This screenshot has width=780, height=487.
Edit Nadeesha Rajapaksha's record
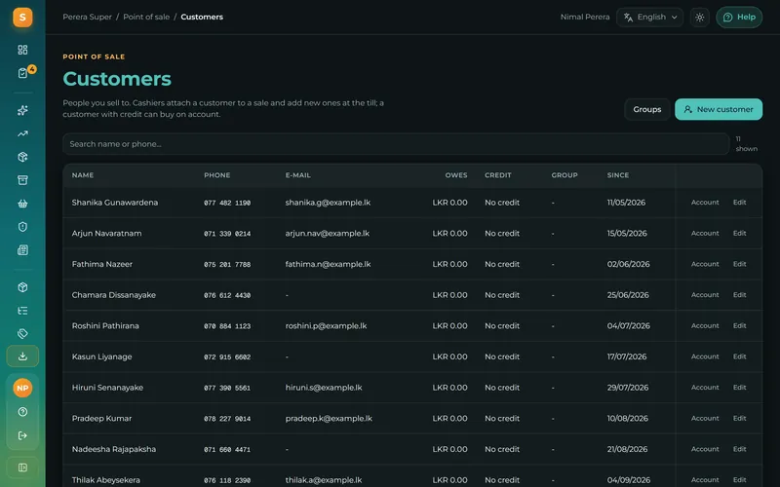pos(740,449)
